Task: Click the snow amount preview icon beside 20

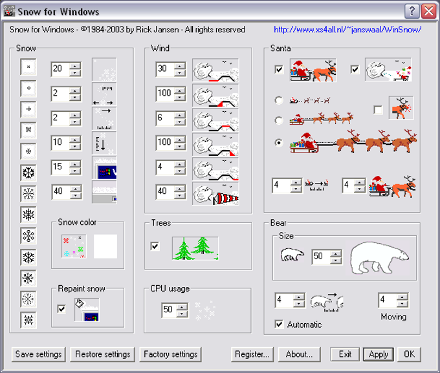Action: tap(104, 70)
